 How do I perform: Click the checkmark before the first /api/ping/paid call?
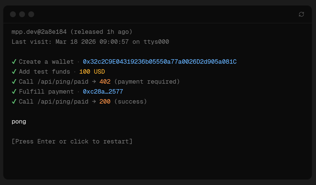[14, 81]
